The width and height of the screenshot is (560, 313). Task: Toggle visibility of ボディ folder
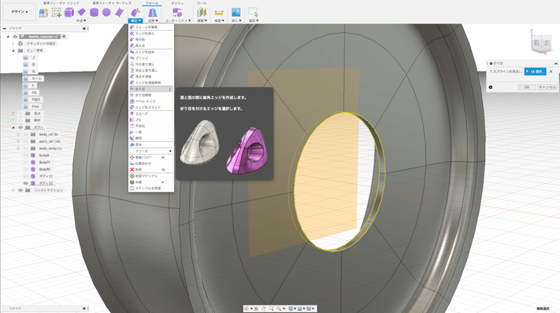click(x=20, y=128)
